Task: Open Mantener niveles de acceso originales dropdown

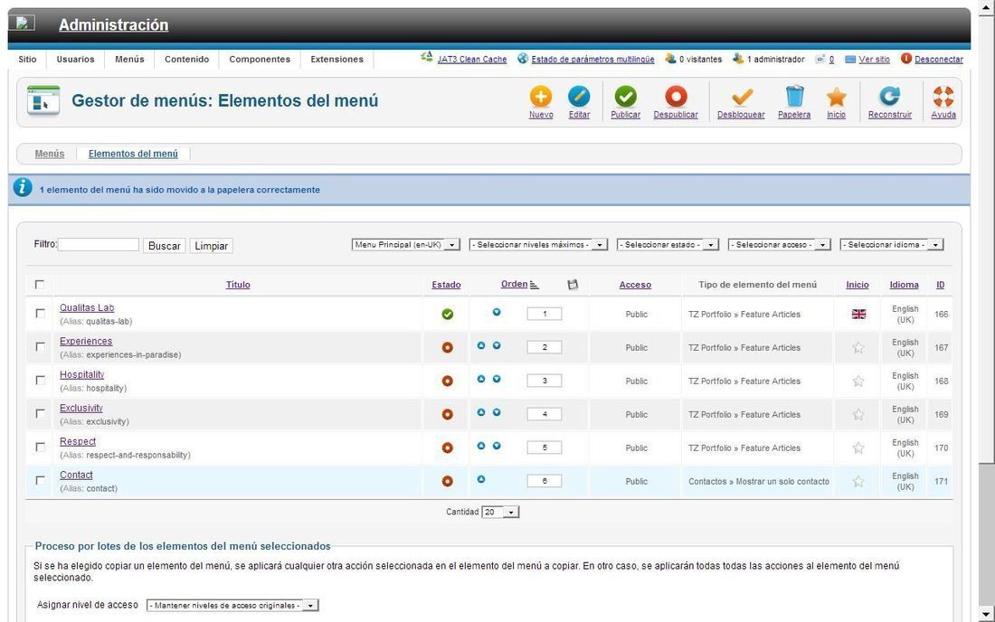Action: [232, 606]
